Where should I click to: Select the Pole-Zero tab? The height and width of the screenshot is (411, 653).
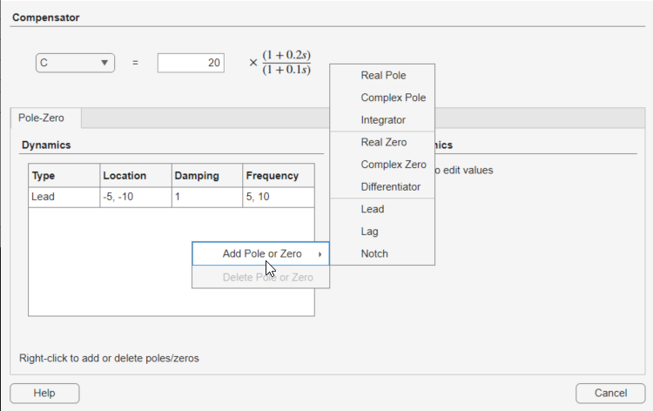point(46,118)
